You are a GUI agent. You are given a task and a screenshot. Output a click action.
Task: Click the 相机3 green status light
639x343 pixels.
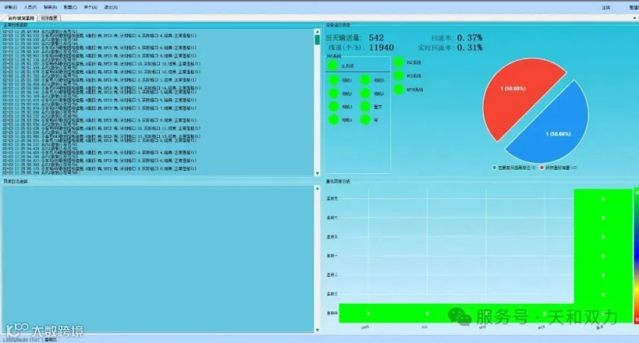(x=334, y=107)
